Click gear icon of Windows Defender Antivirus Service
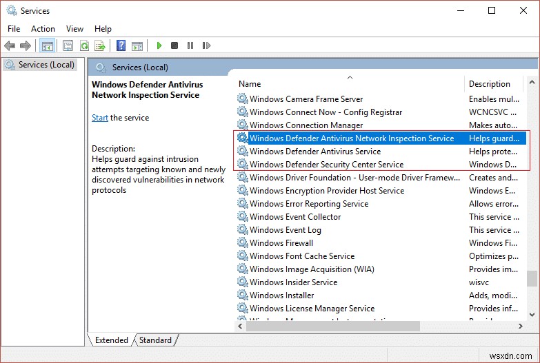This screenshot has height=363, width=540. point(243,151)
